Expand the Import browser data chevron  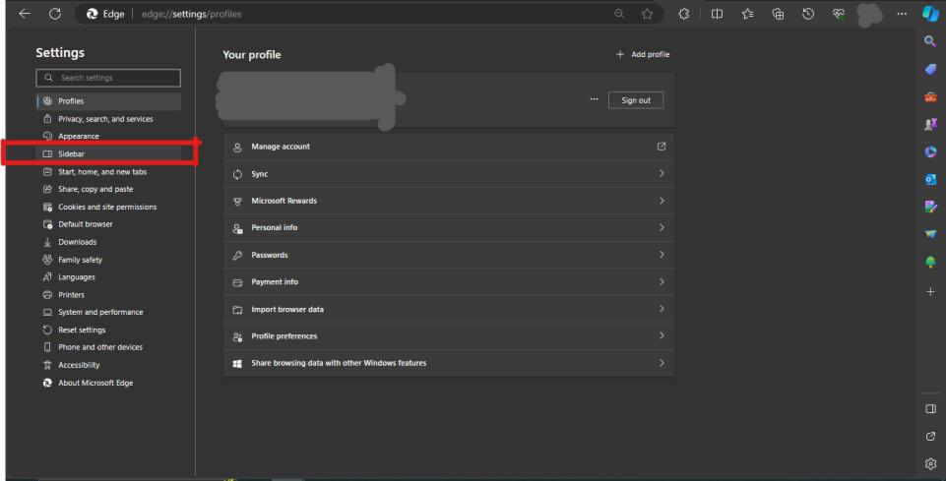(x=662, y=309)
